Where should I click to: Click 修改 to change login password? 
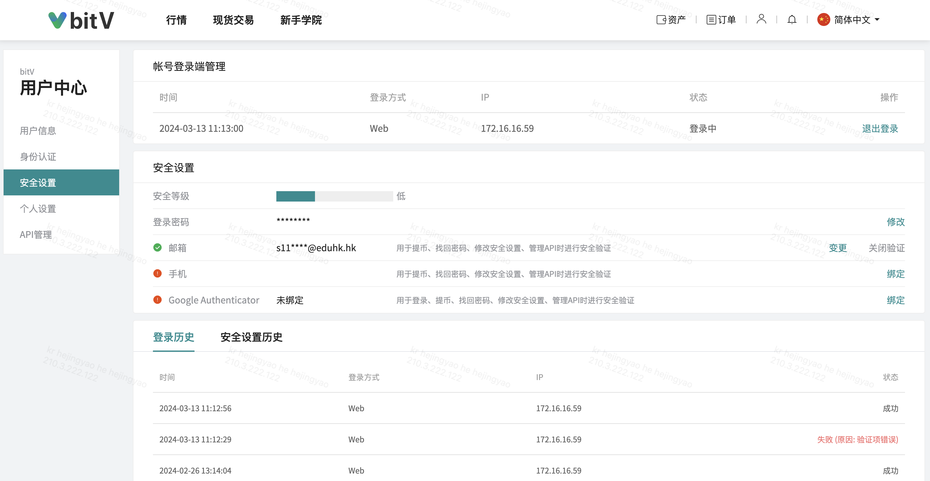pos(895,222)
